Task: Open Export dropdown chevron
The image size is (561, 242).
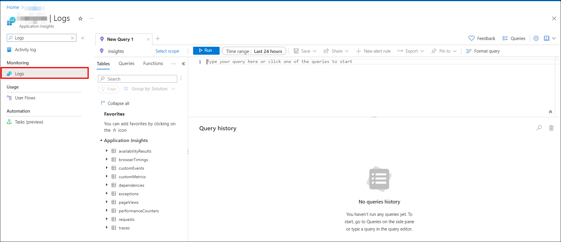Action: 422,51
